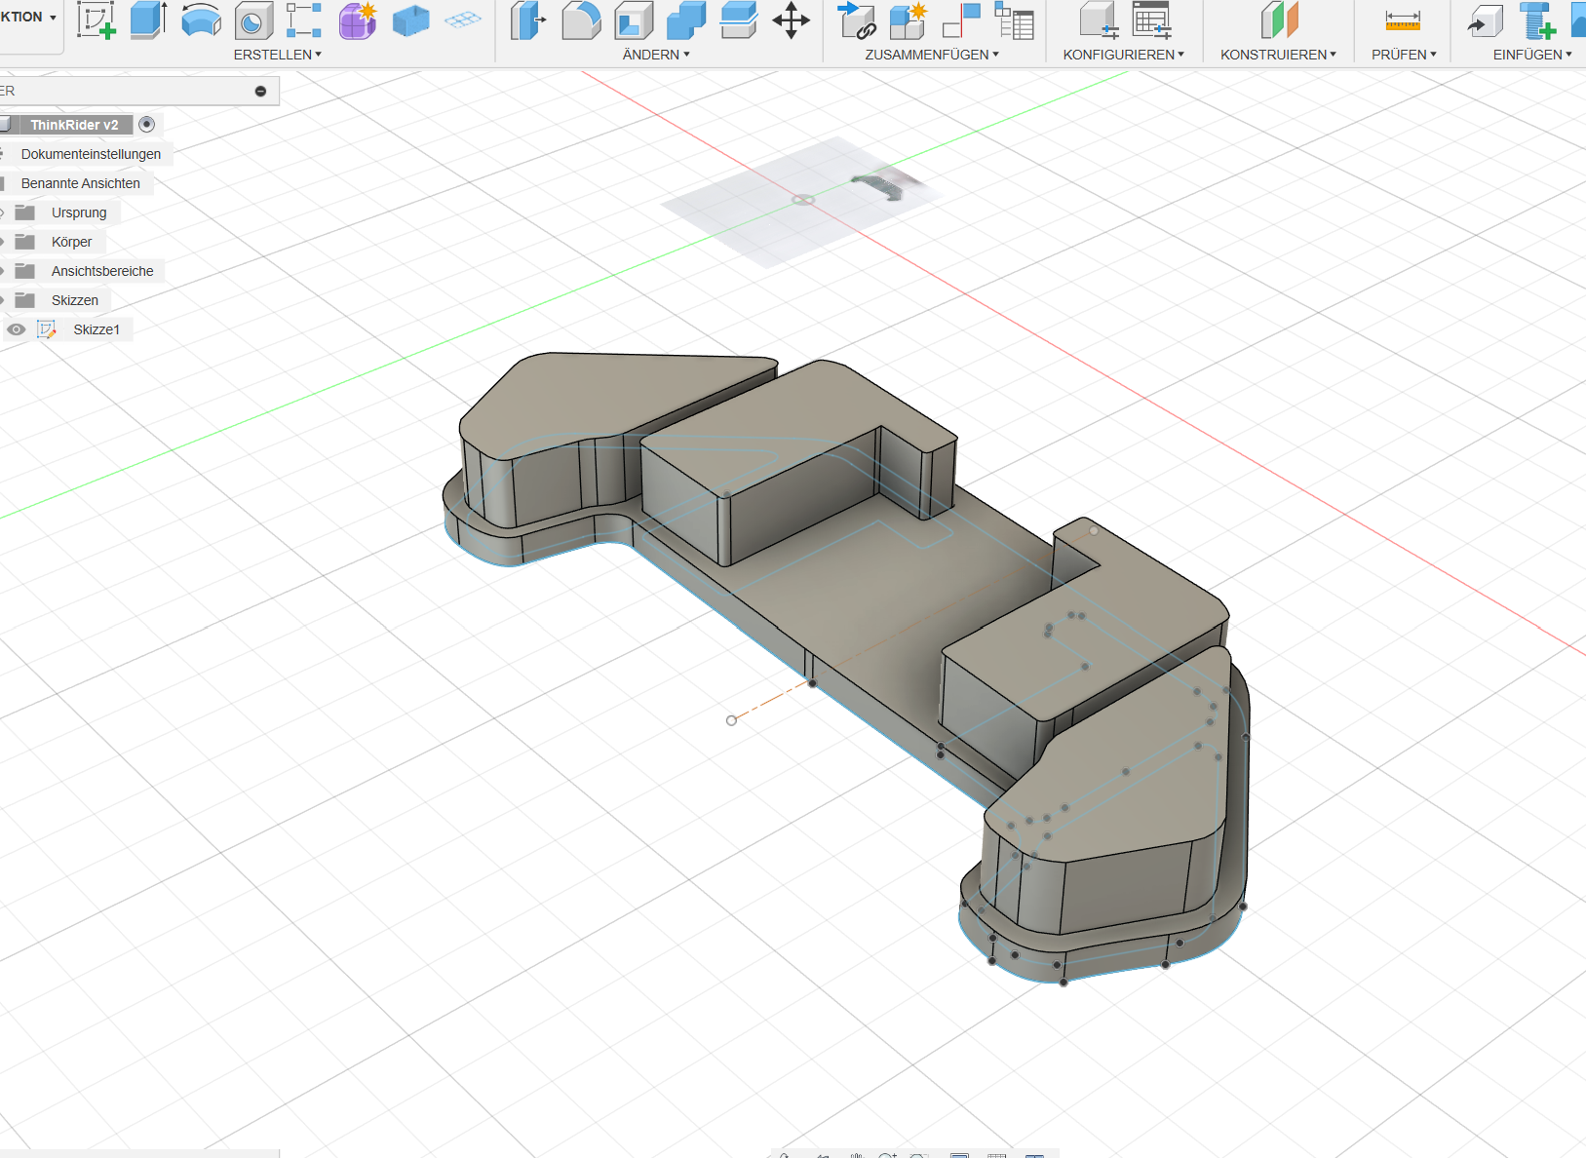The width and height of the screenshot is (1586, 1158).
Task: Open the ERSTELLEN dropdown menu
Action: 277,55
